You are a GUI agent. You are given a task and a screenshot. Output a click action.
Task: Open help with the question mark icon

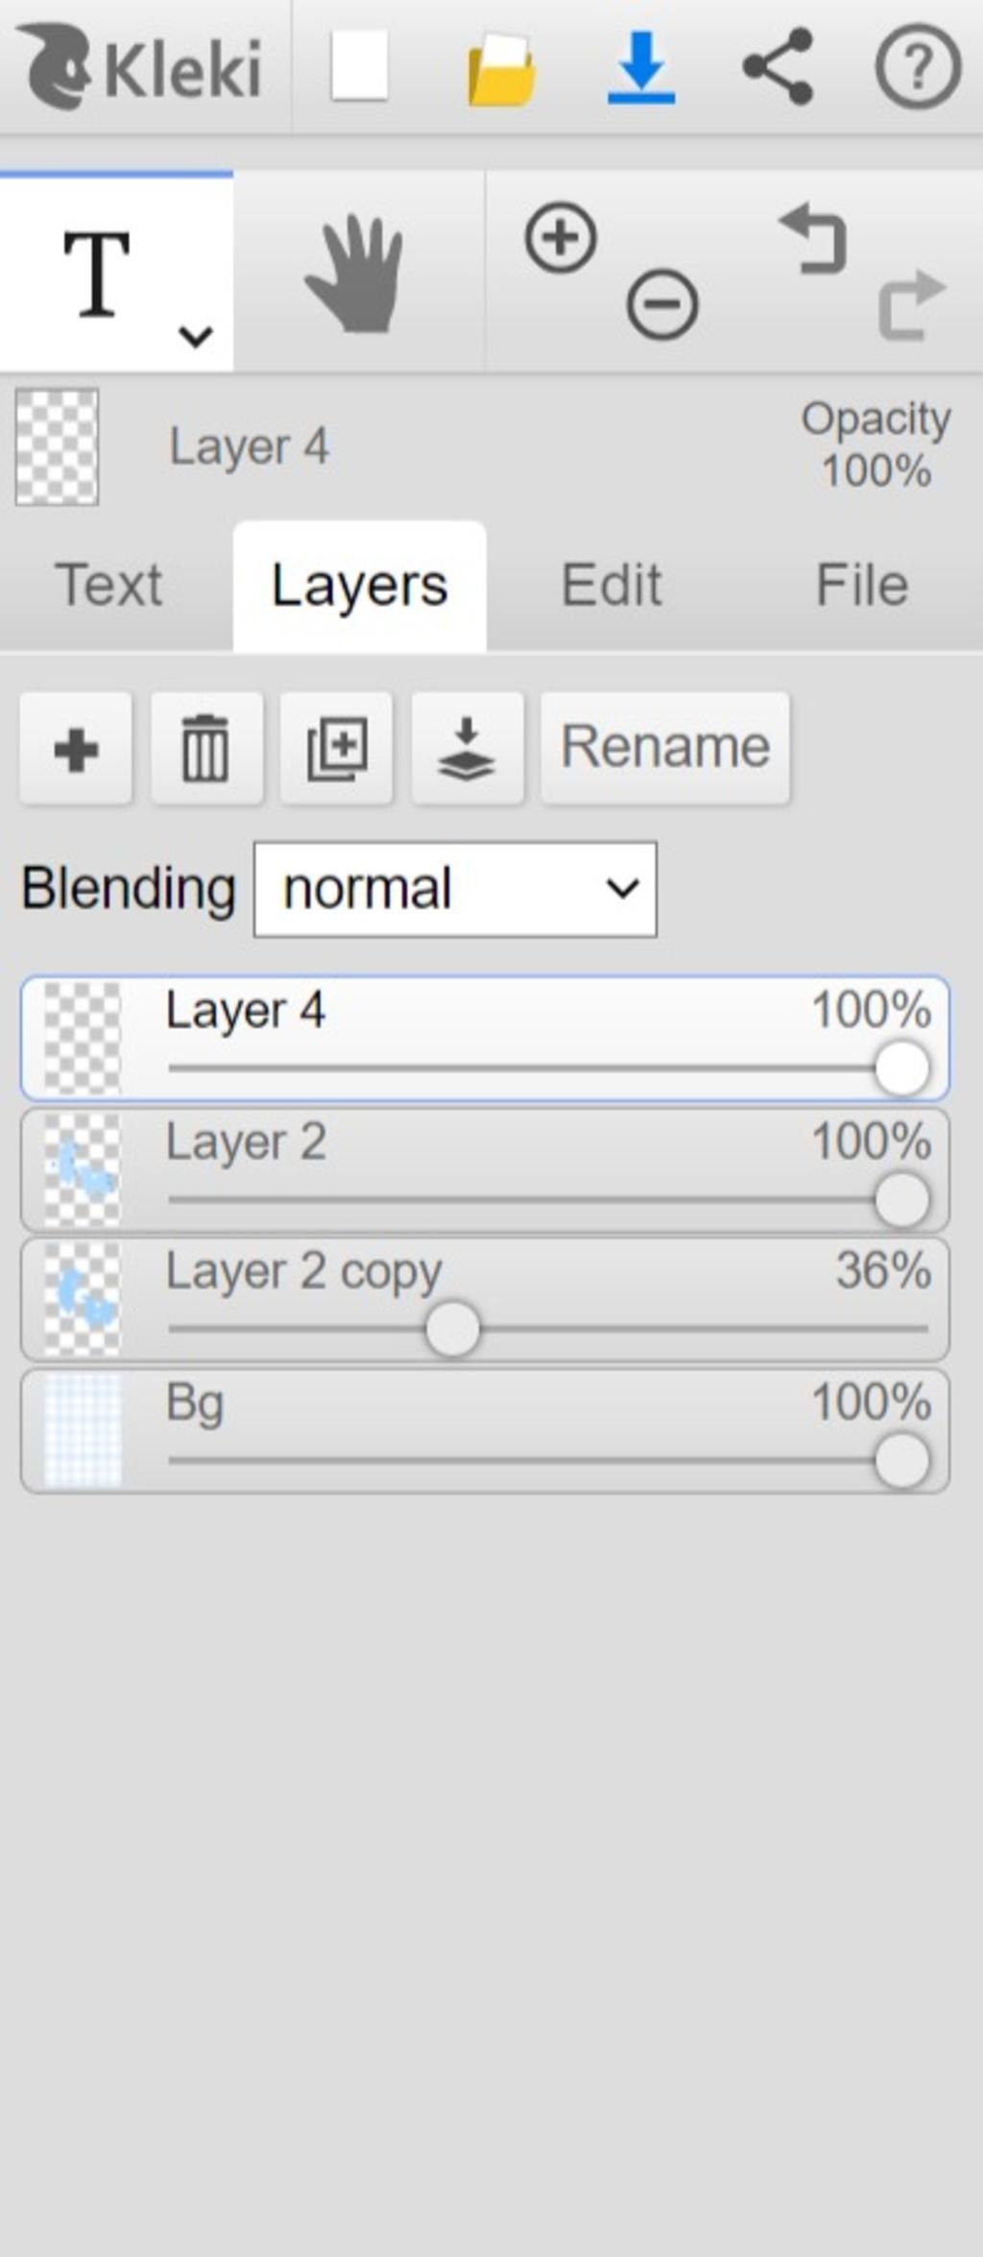pyautogui.click(x=918, y=66)
